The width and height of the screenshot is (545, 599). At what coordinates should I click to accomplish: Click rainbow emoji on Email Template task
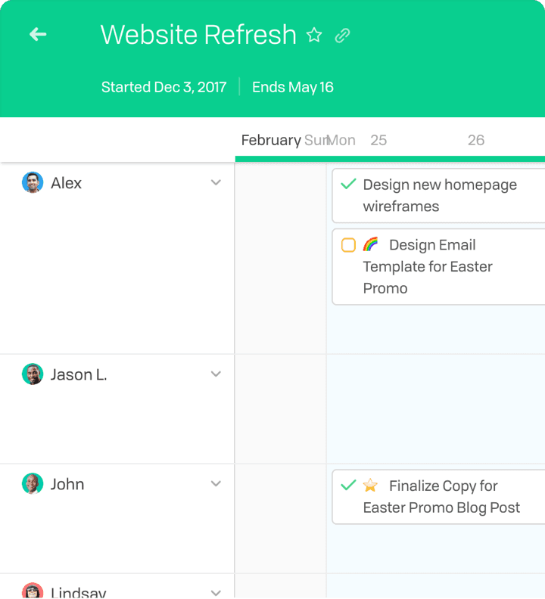coord(371,244)
